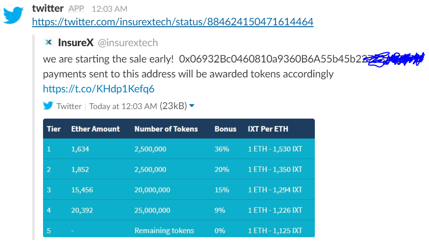Click the Tier 1 row with 36% bonus

tap(179, 149)
